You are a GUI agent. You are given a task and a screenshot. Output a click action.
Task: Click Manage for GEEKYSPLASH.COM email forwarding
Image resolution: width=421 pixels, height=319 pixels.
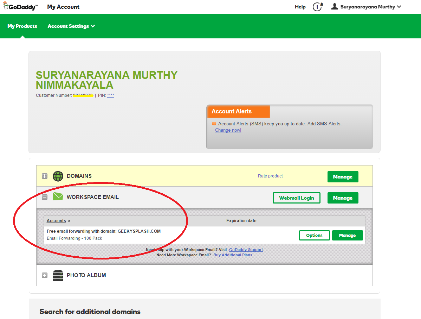(x=347, y=235)
